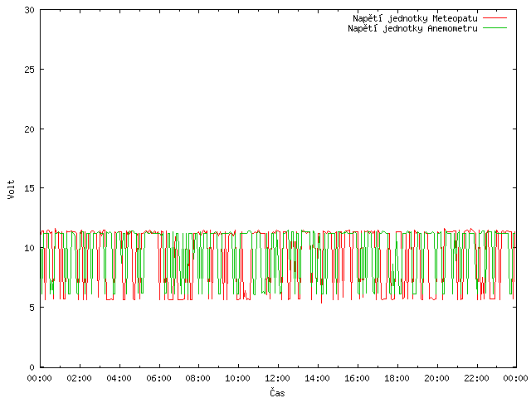Click the 20:00 time label

point(436,378)
